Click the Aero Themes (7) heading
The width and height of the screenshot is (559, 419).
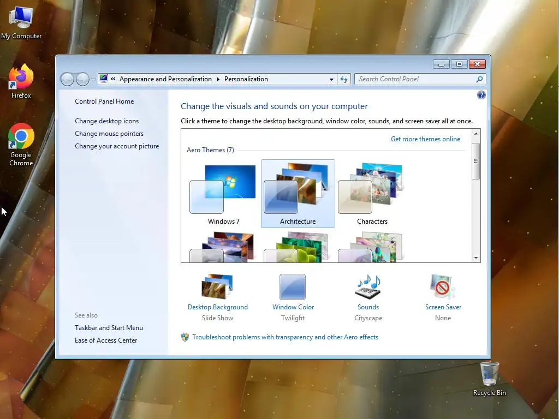click(210, 150)
